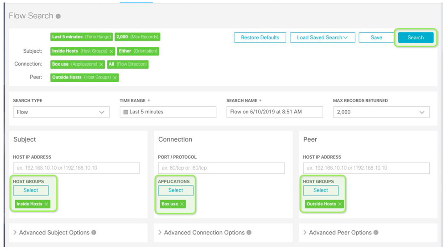Click info icon beside Advanced Subject Options
The width and height of the screenshot is (445, 251).
pyautogui.click(x=94, y=233)
